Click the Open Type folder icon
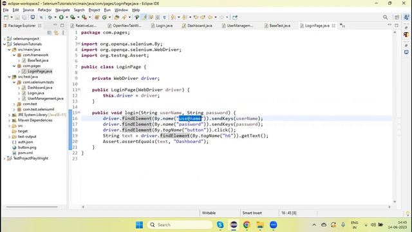This screenshot has width=412, height=232. coord(117,17)
